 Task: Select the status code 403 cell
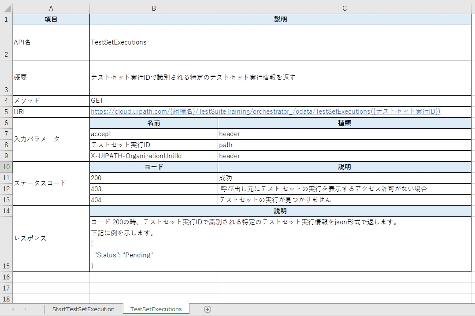tap(154, 189)
